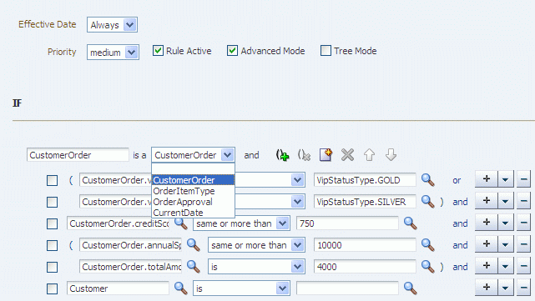Add test with plus in GOLD row
This screenshot has height=301, width=535.
click(x=487, y=179)
